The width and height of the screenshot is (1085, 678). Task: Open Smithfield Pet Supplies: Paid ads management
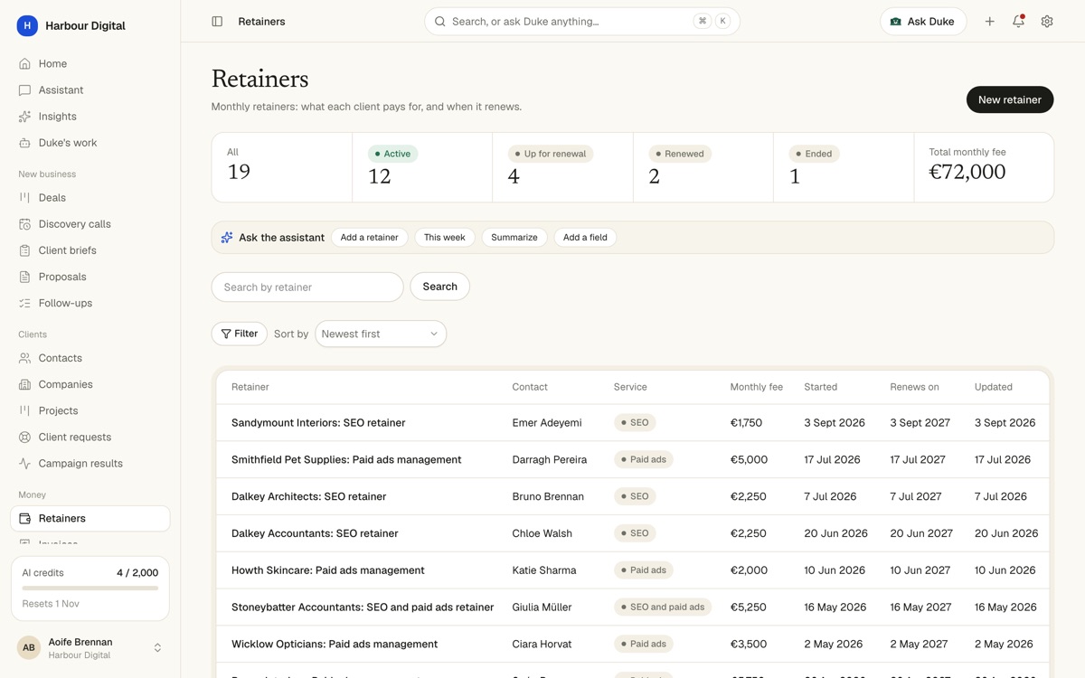[x=633, y=460]
